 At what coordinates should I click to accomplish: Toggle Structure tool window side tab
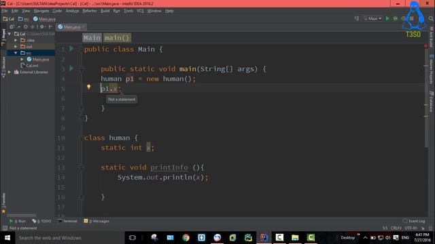coord(3,66)
